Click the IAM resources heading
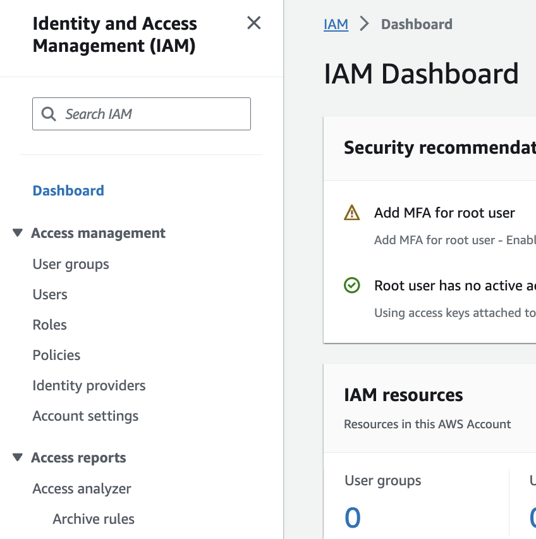Viewport: 536px width, 539px height. click(x=403, y=395)
